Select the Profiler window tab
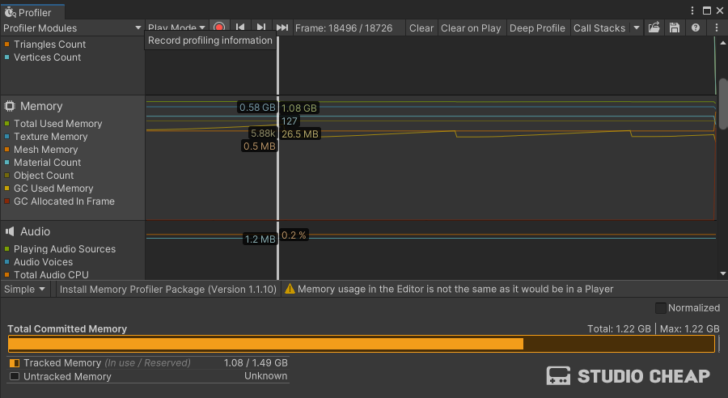728x398 pixels. (x=32, y=12)
